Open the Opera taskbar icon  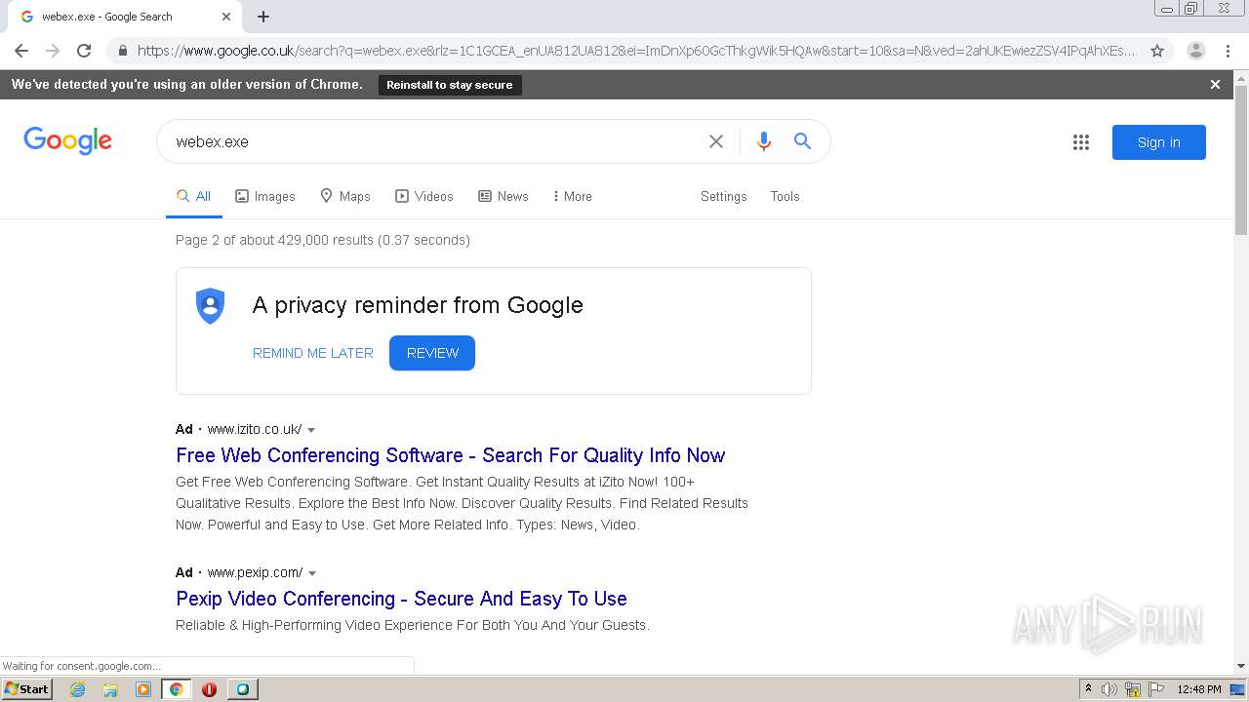coord(209,689)
